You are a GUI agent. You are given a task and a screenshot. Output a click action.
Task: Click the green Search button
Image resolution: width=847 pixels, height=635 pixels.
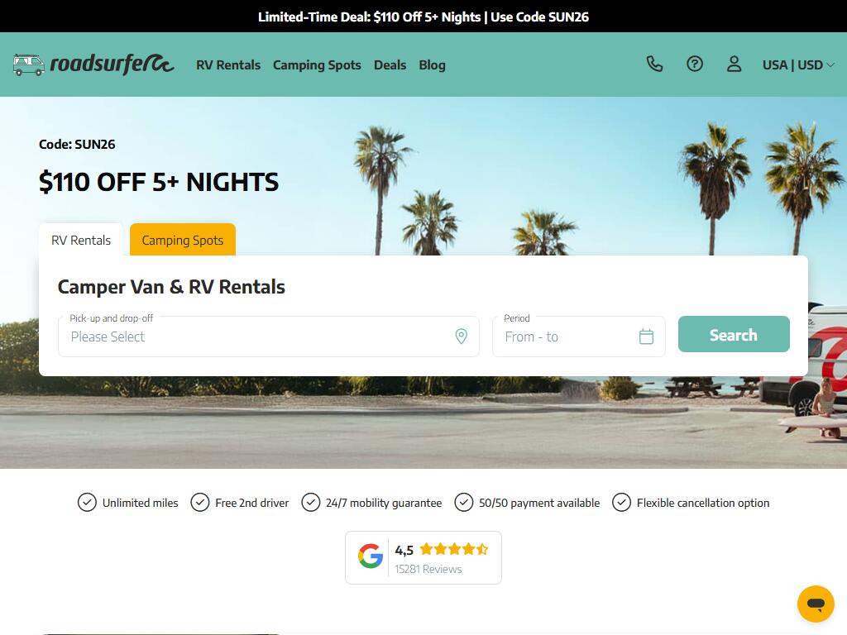pyautogui.click(x=734, y=334)
